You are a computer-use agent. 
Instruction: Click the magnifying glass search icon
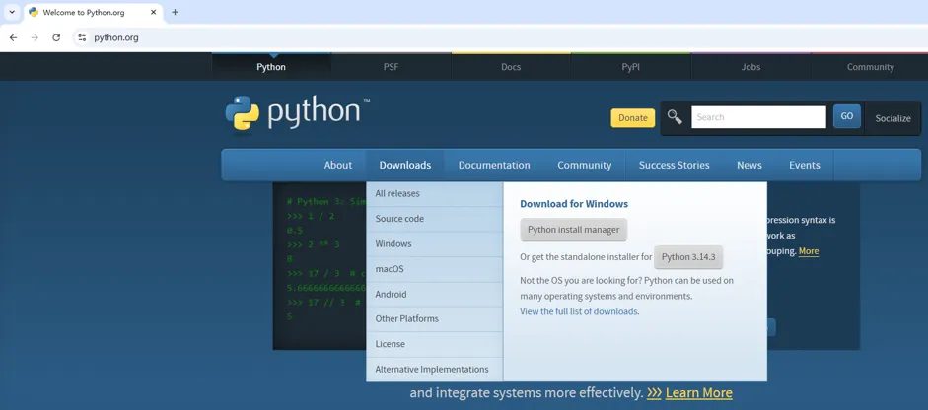(675, 116)
